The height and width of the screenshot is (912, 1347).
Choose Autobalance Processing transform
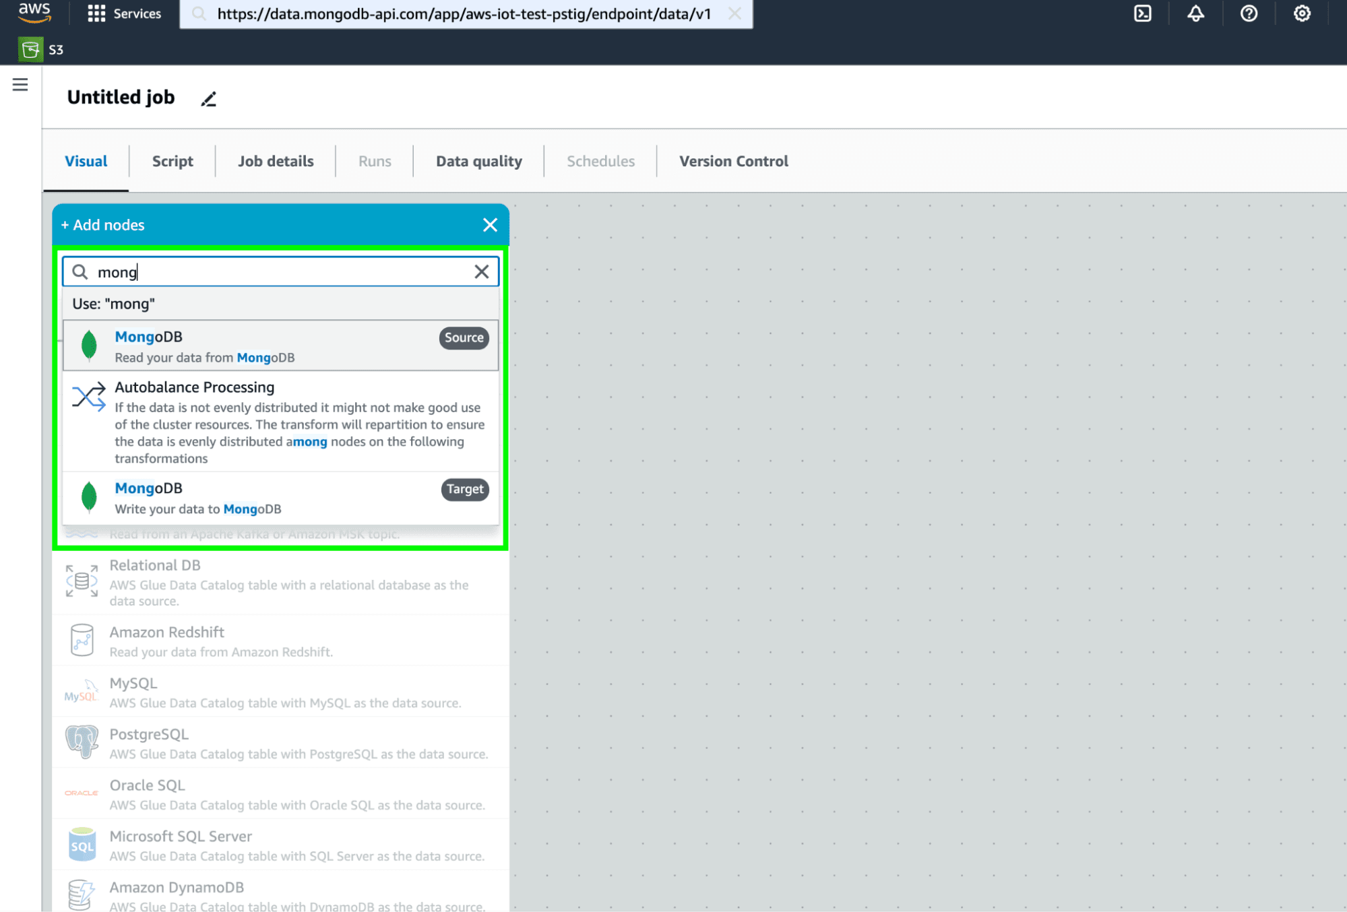tap(280, 422)
